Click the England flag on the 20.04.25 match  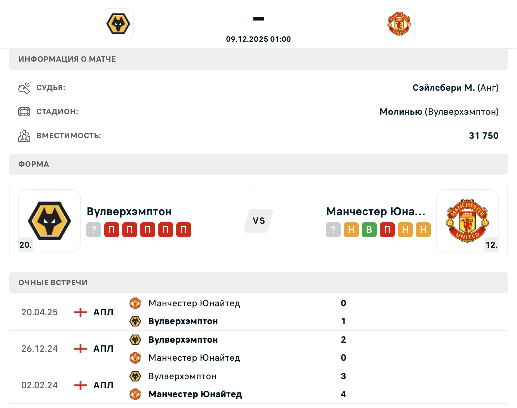pyautogui.click(x=80, y=312)
